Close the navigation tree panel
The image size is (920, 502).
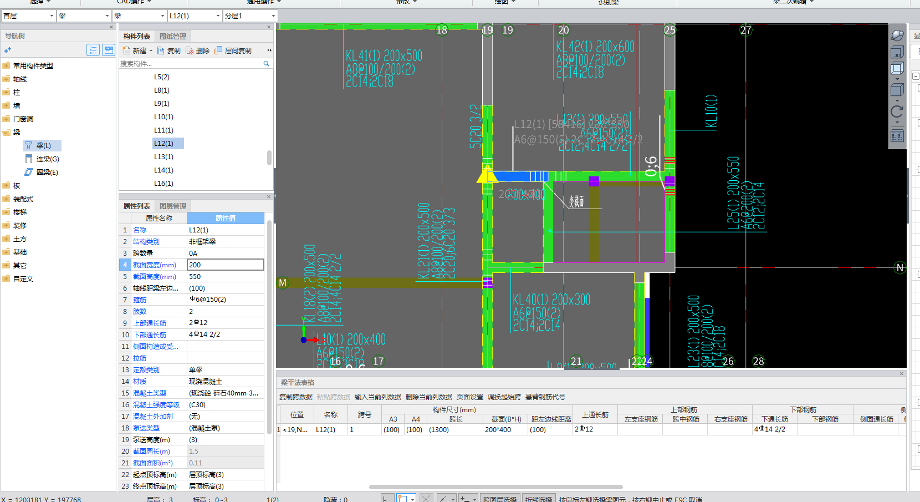[111, 27]
